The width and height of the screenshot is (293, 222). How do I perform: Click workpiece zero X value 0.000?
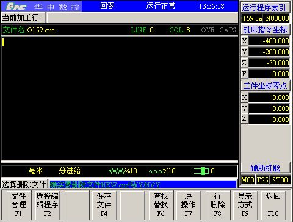tap(269, 98)
